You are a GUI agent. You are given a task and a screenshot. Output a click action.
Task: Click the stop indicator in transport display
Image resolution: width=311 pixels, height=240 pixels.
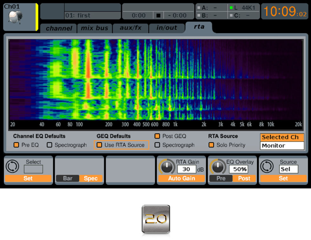coord(158,15)
